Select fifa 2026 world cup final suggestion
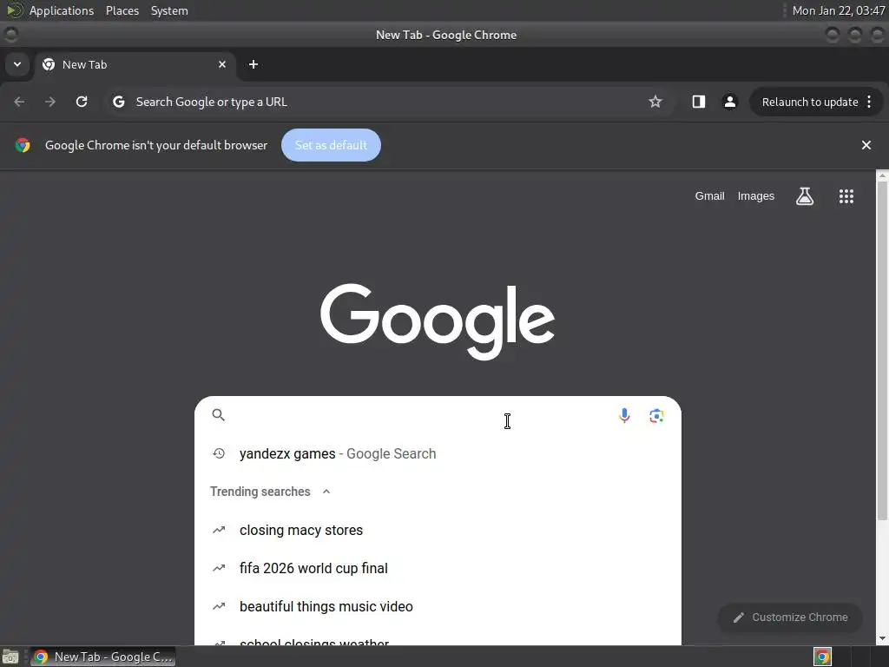Screen dimensions: 889x667 pos(438,568)
